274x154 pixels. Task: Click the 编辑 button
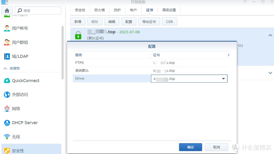click(112, 21)
